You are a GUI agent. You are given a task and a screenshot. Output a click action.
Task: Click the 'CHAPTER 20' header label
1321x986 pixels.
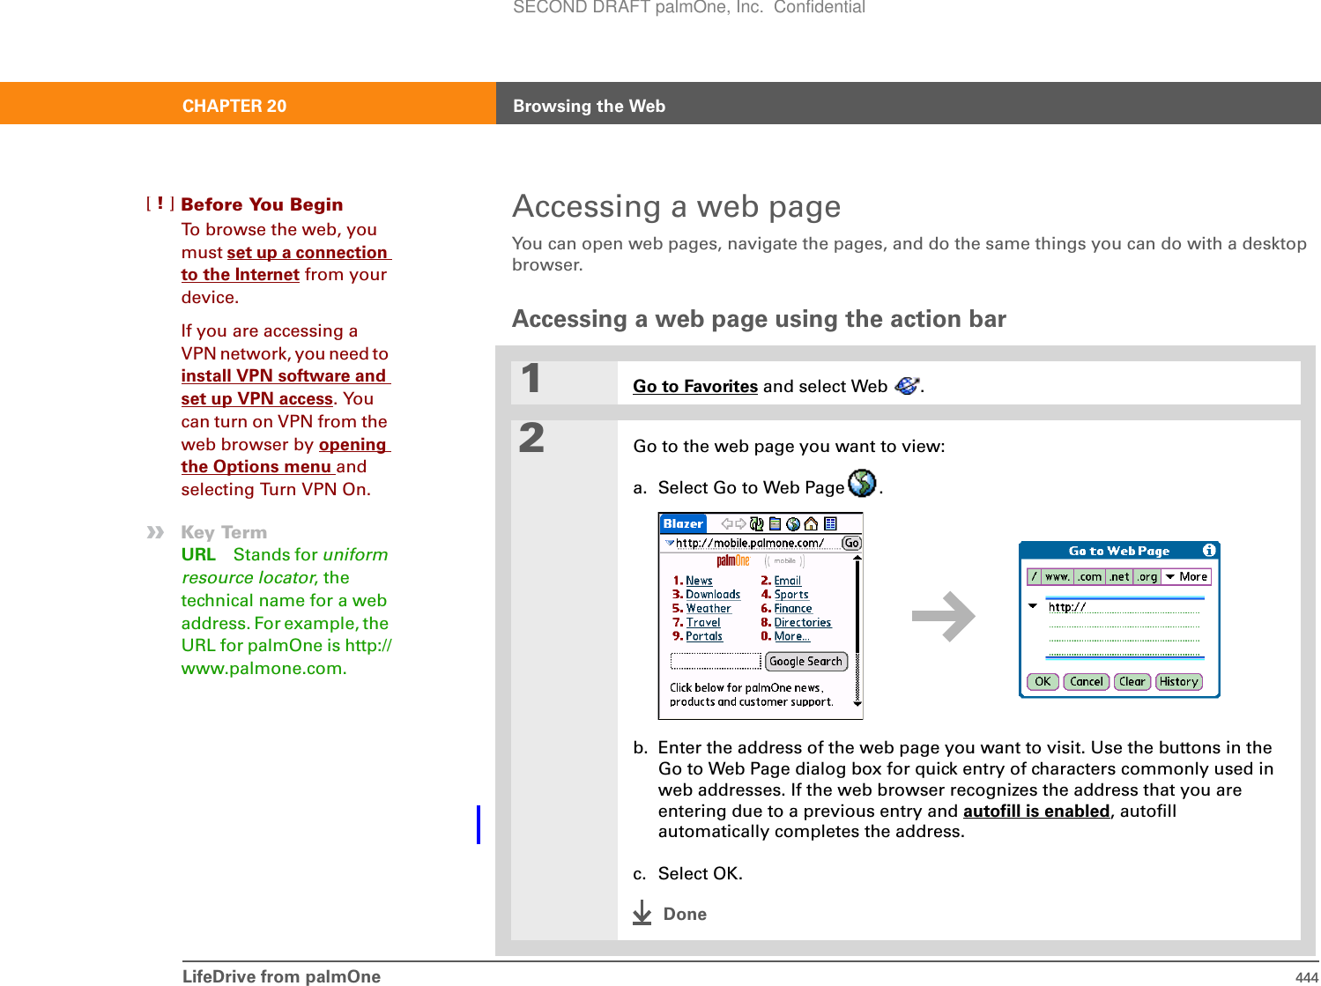pyautogui.click(x=234, y=106)
